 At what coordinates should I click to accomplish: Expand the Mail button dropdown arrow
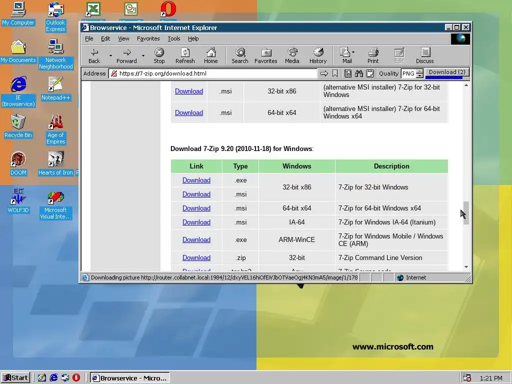353,52
